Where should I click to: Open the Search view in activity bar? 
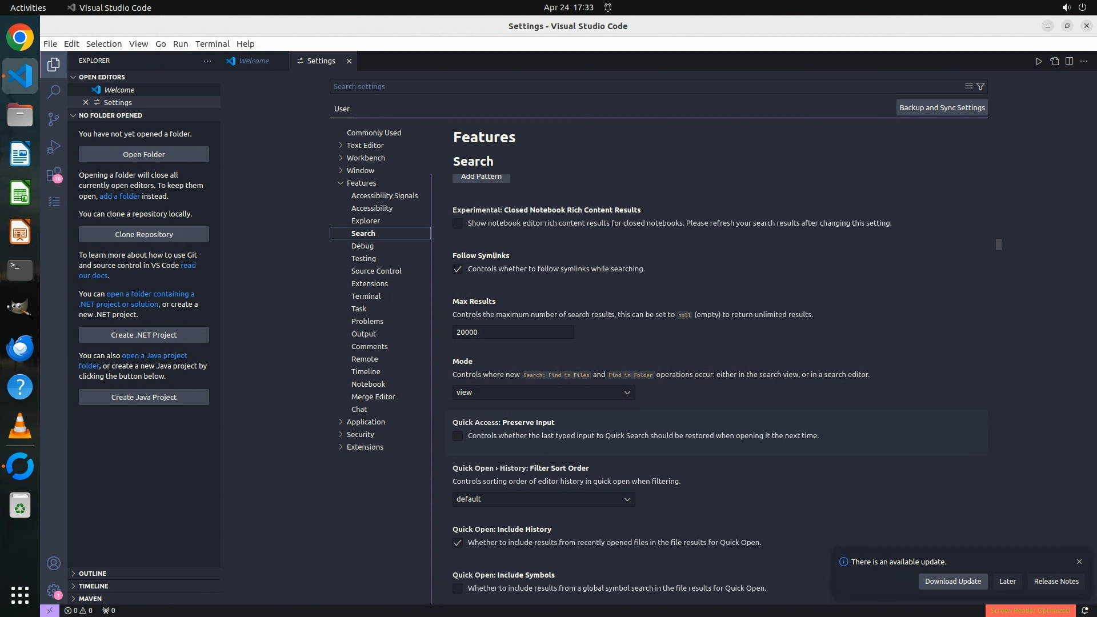coord(54,91)
